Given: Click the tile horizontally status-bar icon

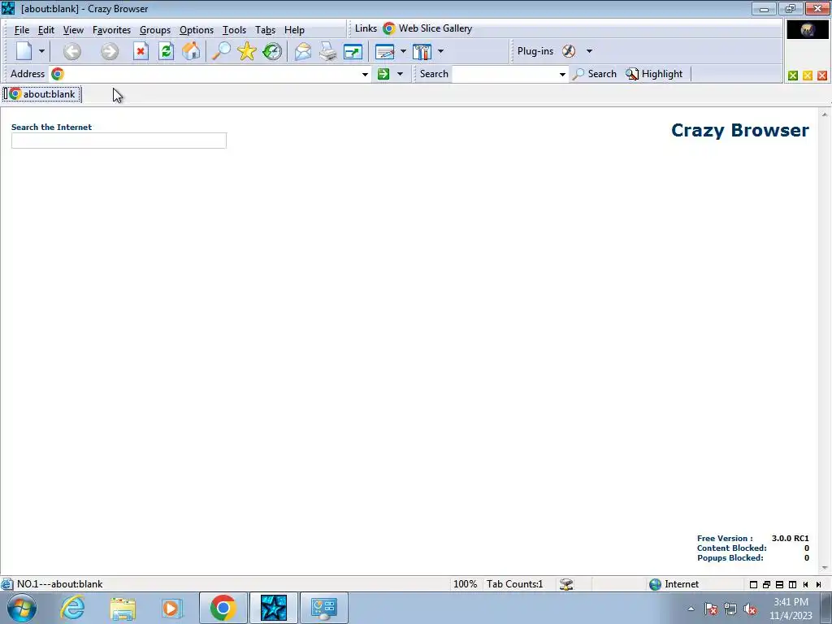Looking at the screenshot, I should pyautogui.click(x=779, y=585).
